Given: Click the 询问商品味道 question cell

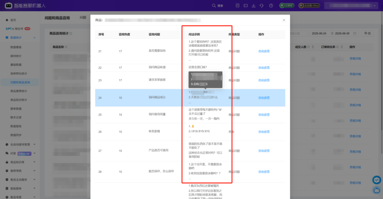Looking at the screenshot, I should pyautogui.click(x=157, y=67).
